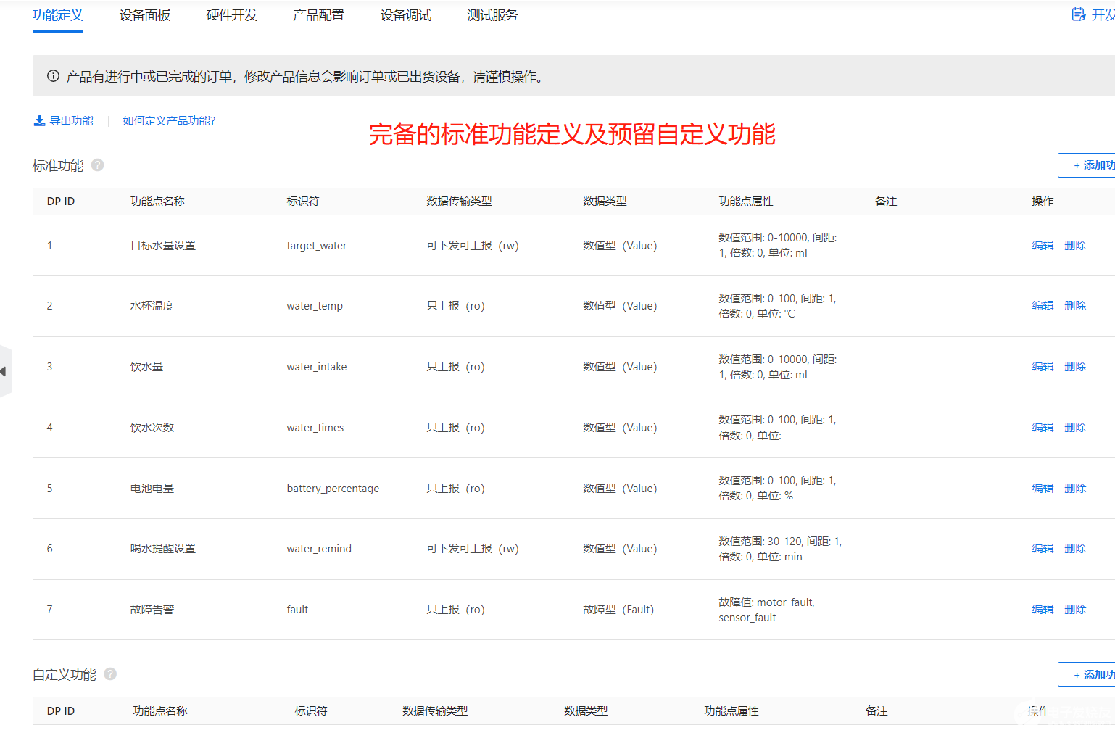Screen dimensions: 1115x730
Task: Click the 标识符 column header in custom table
Action: (311, 711)
